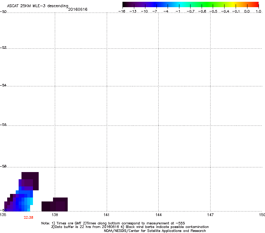Click the -10 color bar label
This screenshot has width=265, height=233.
(x=144, y=11)
